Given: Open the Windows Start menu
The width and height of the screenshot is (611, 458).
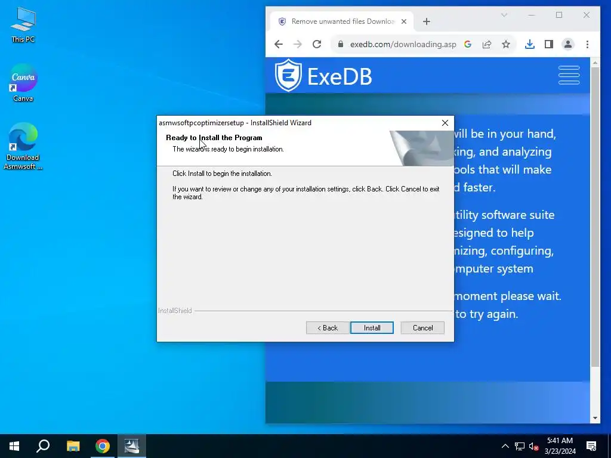Looking at the screenshot, I should 14,446.
